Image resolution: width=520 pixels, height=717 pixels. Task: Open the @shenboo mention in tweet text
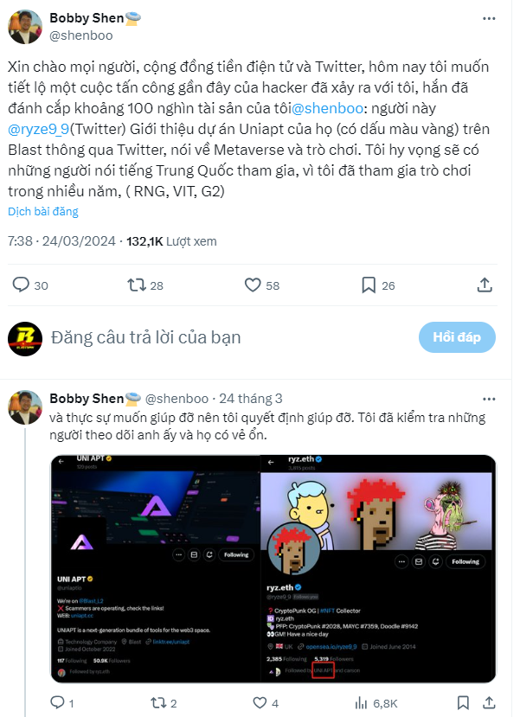pyautogui.click(x=327, y=108)
